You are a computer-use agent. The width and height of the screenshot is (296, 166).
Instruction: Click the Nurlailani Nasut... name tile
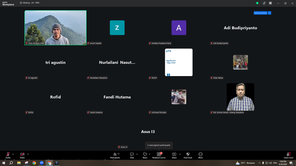117,63
